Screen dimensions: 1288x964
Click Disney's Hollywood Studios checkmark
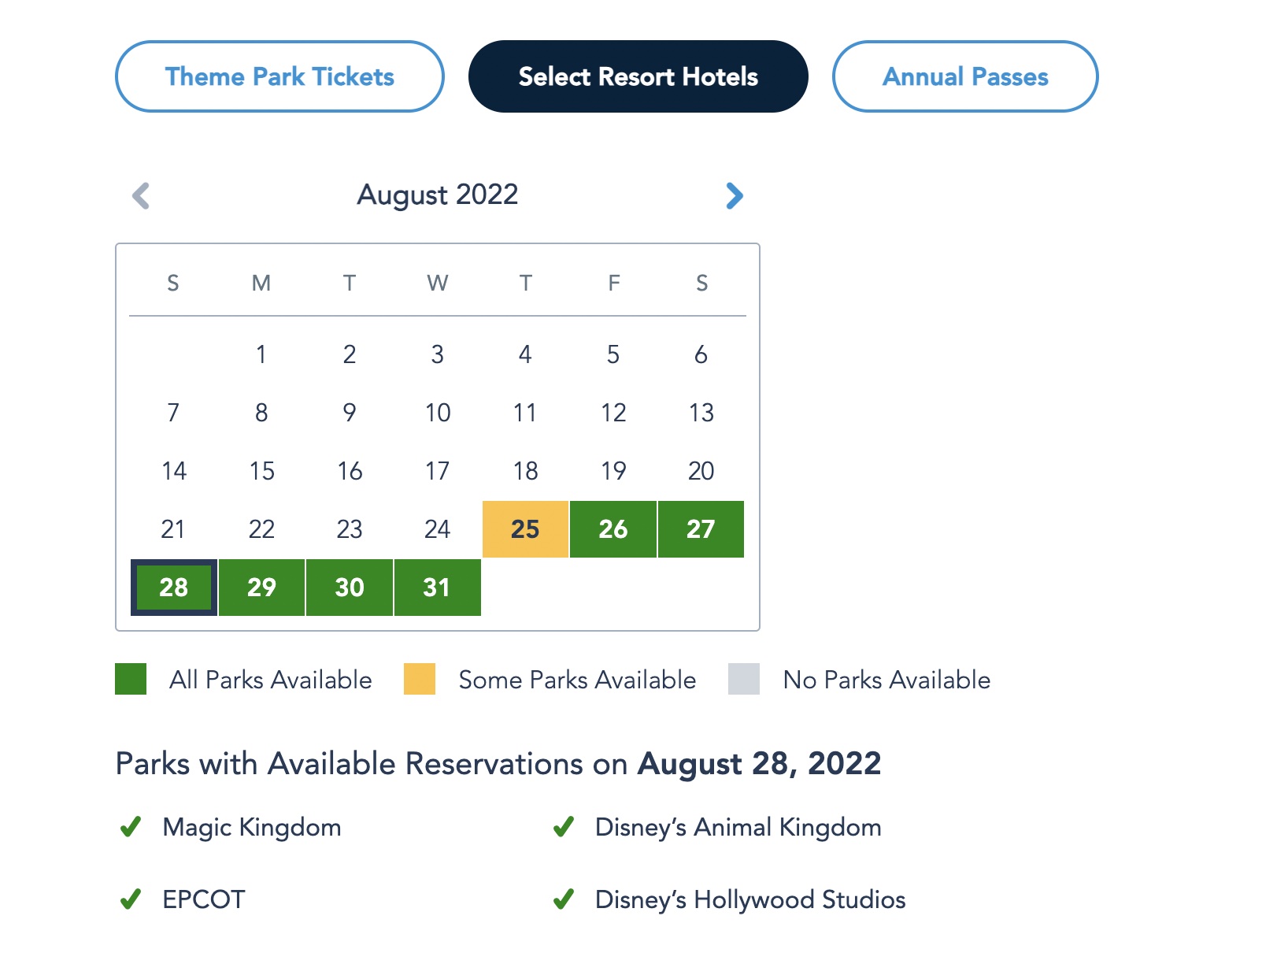(564, 899)
